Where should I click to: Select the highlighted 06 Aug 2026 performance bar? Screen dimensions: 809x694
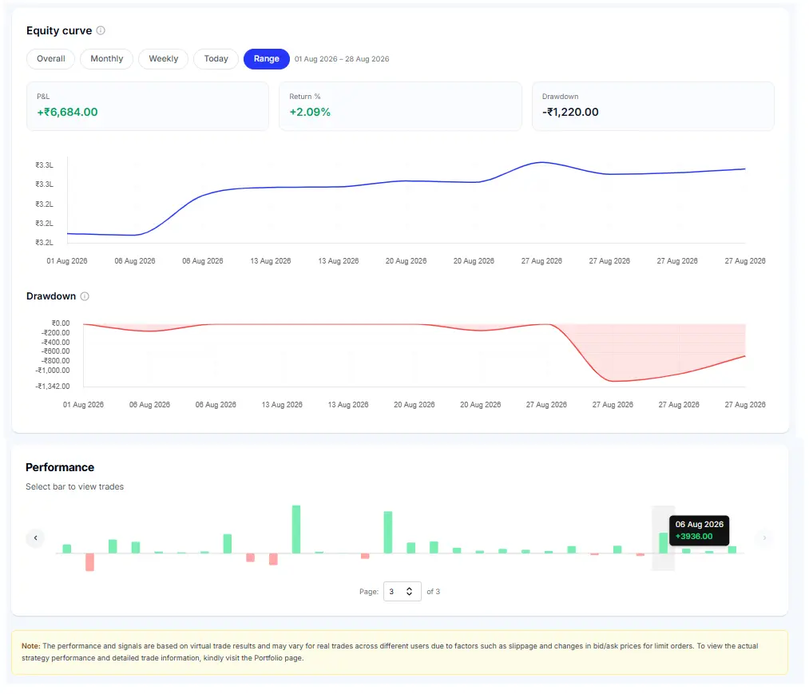pos(663,543)
